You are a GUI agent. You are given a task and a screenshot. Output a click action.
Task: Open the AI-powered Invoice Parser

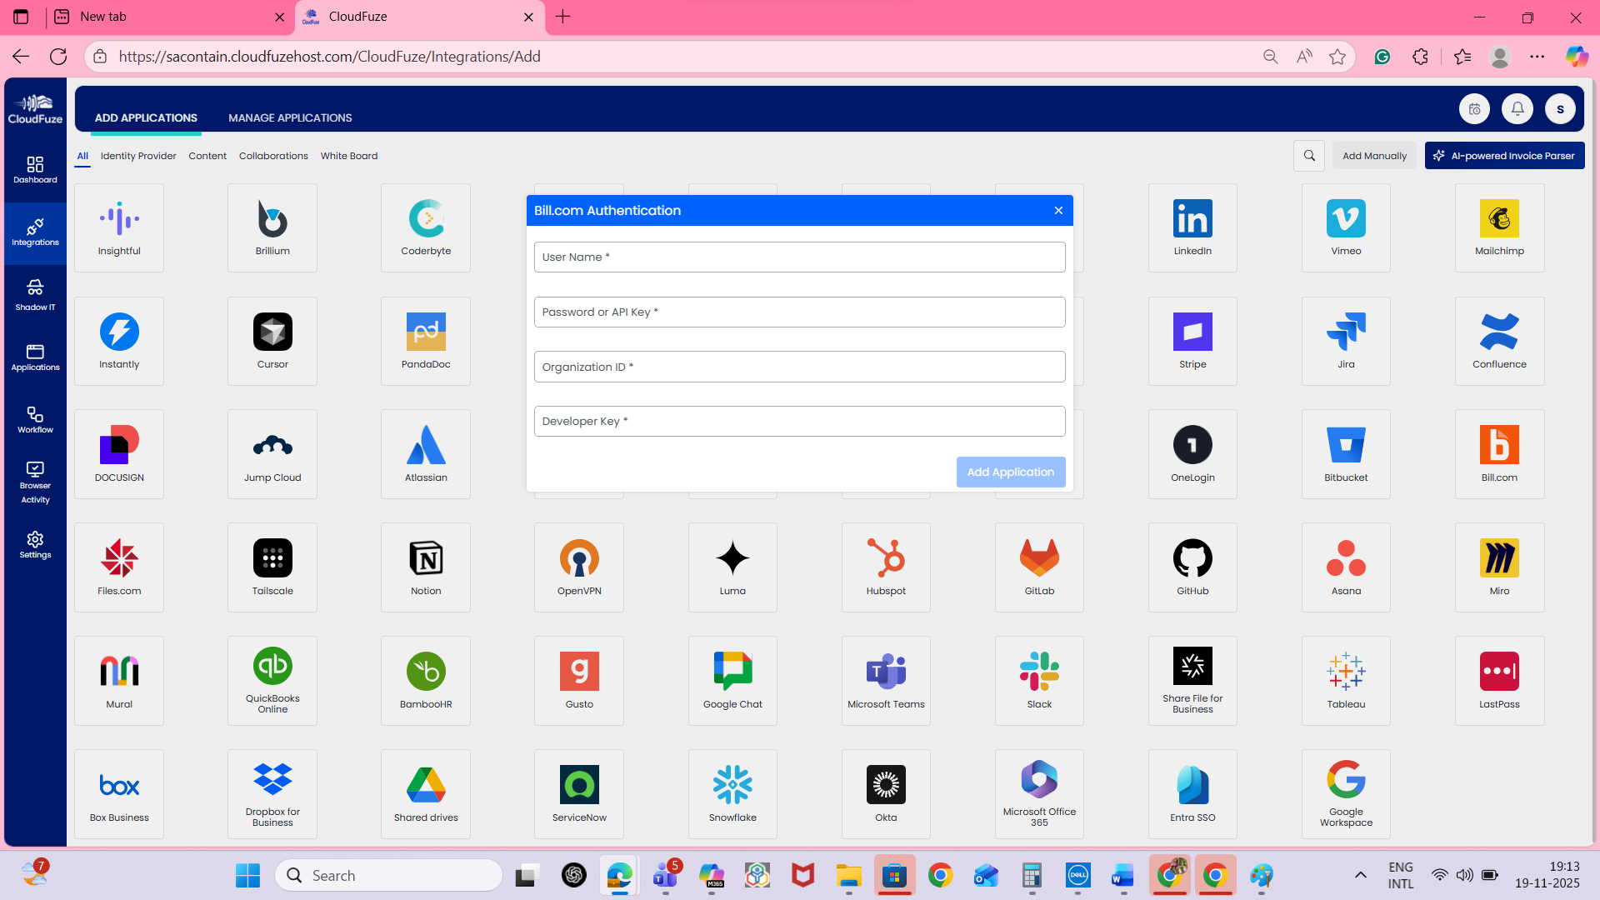coord(1504,156)
